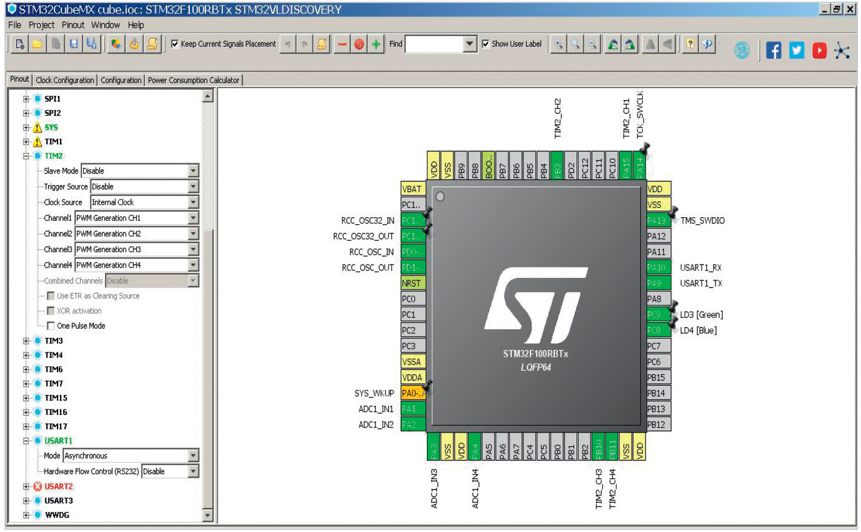Open the Facebook link icon
861x532 pixels.
point(774,50)
